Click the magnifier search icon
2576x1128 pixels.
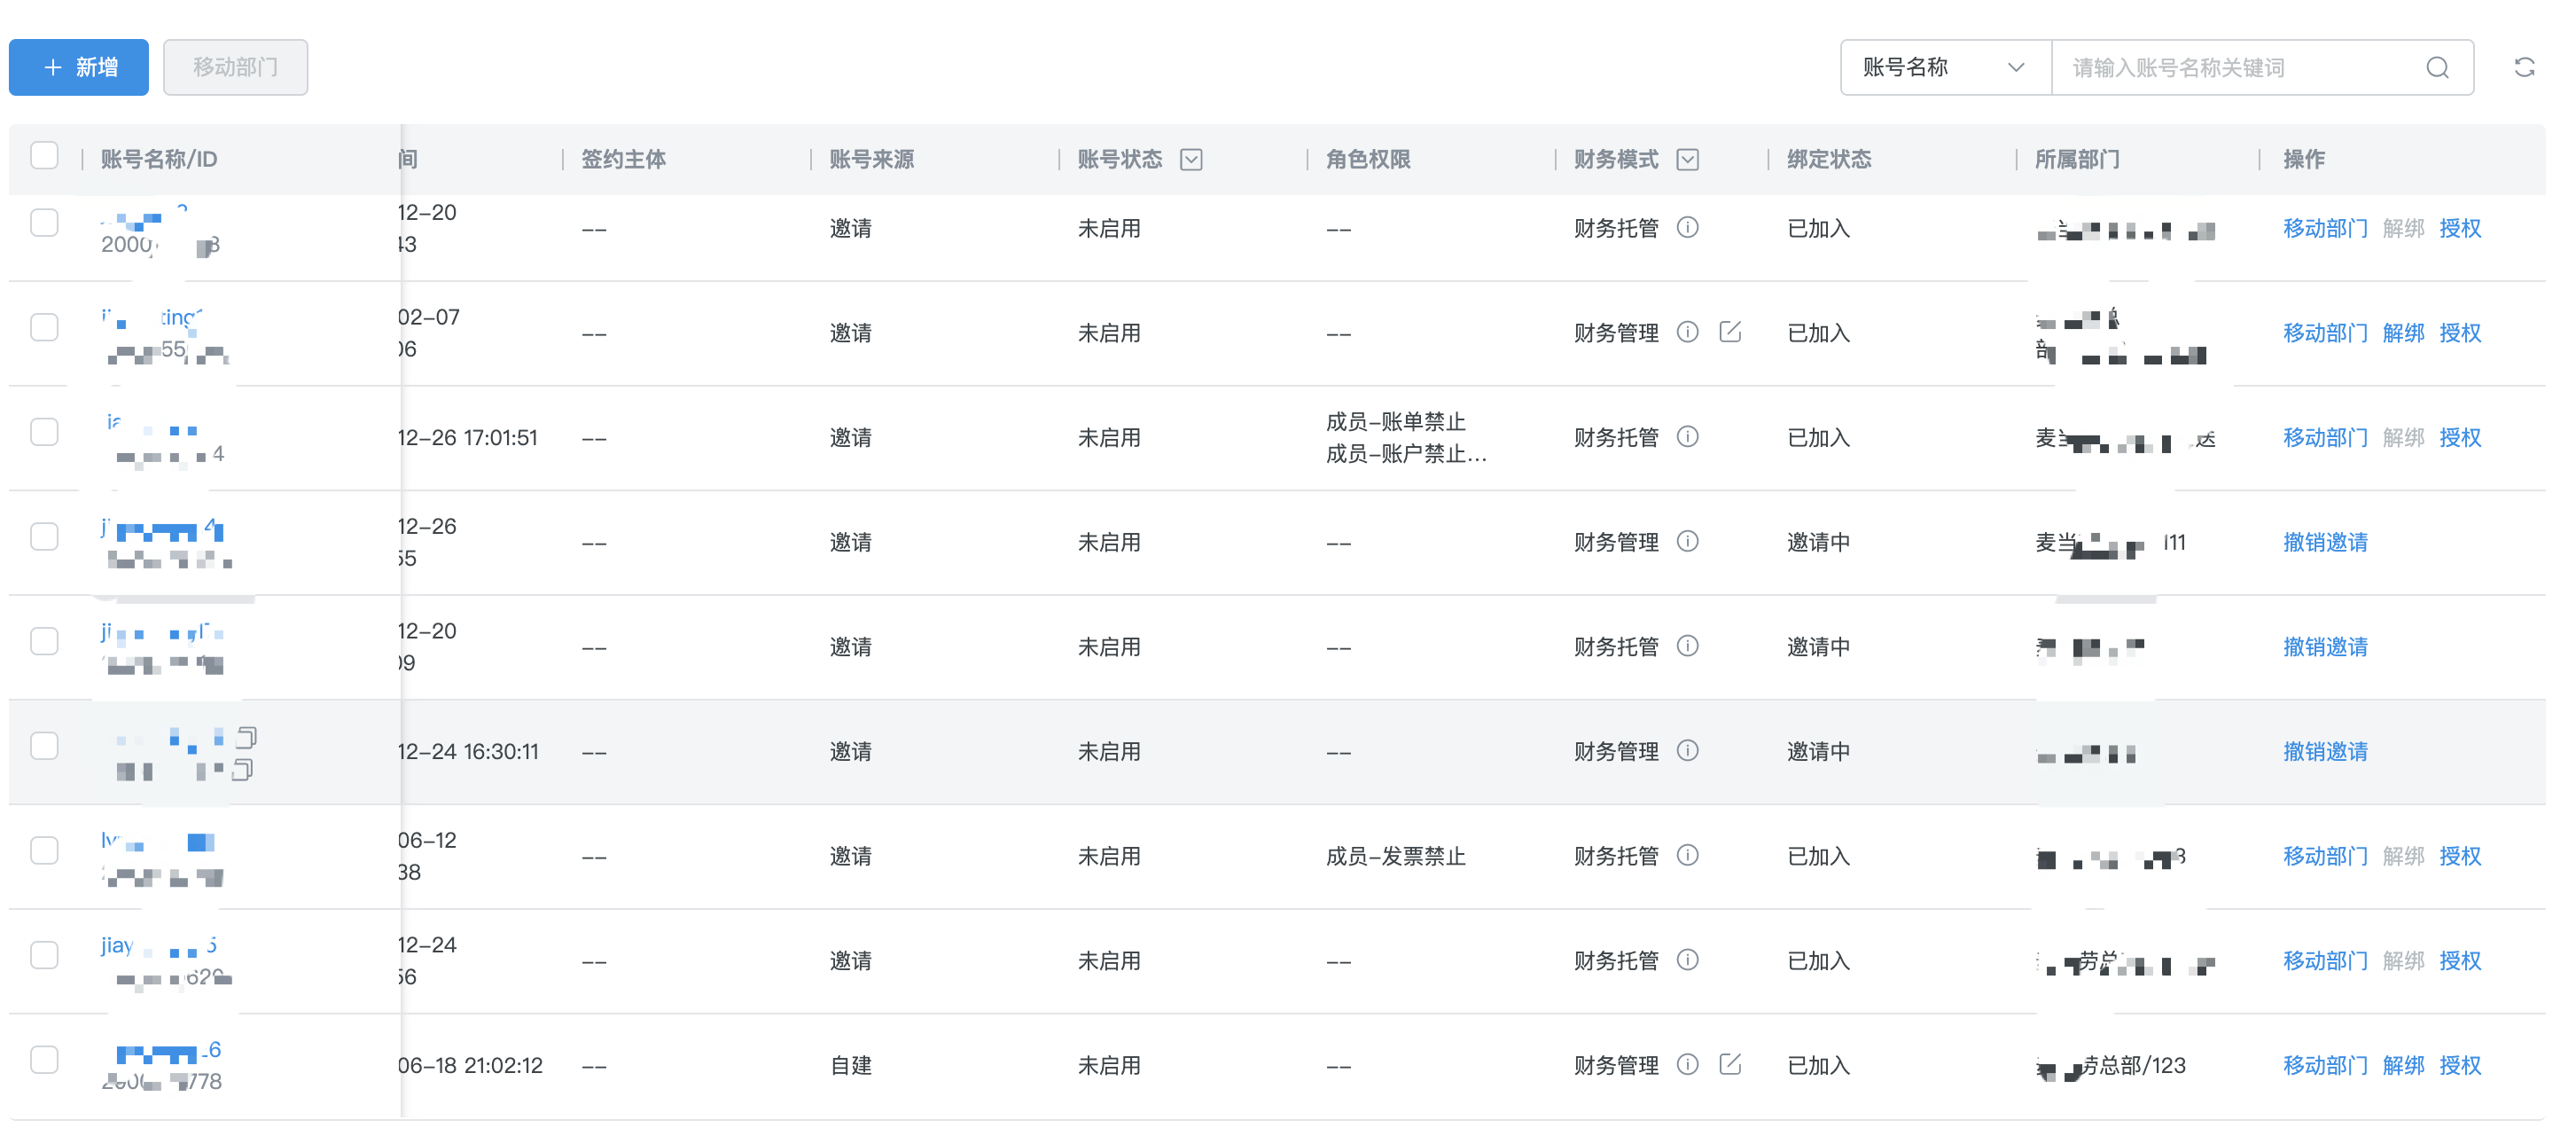tap(2437, 67)
